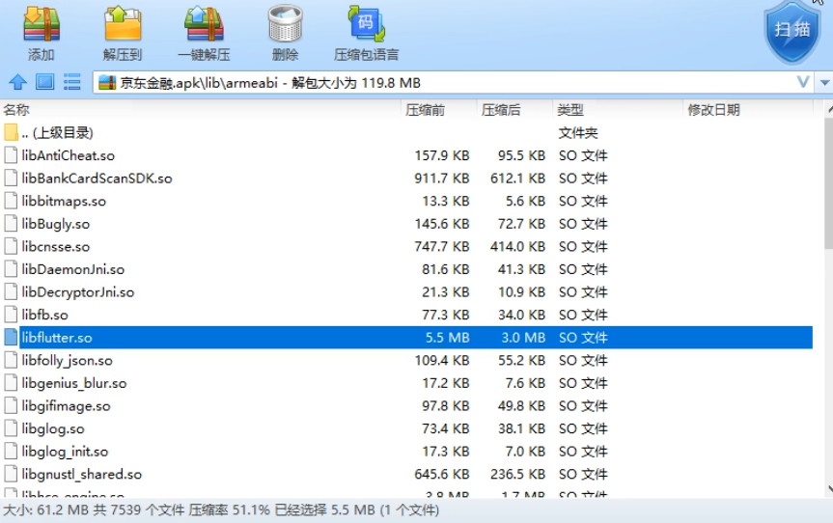Viewport: 833px width, 523px height.
Task: Click the 解压到 (Extract to) toolbar icon
Action: pyautogui.click(x=123, y=23)
